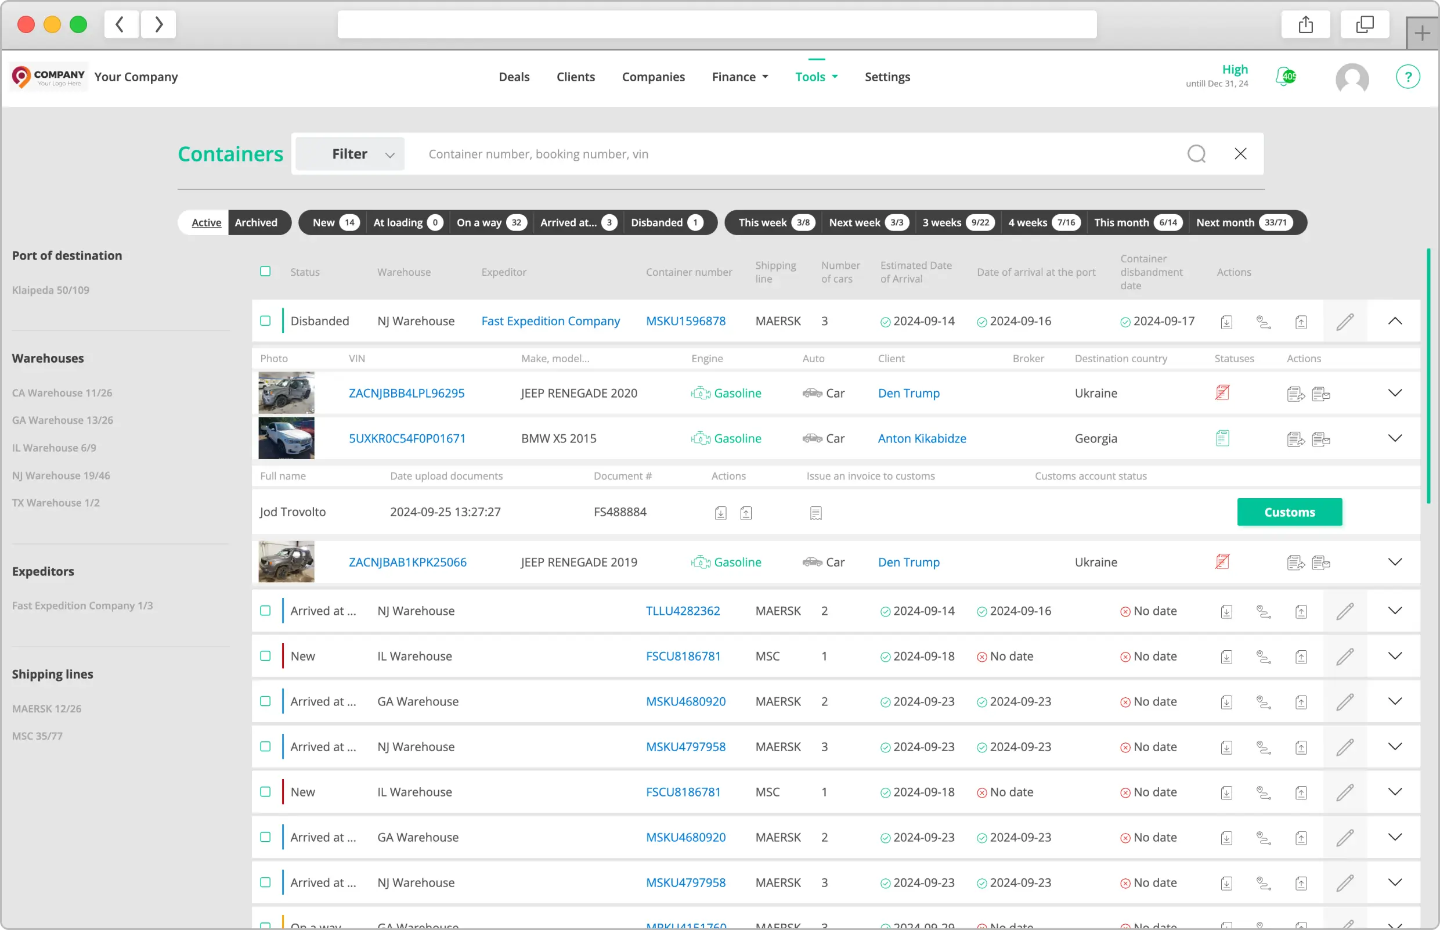
Task: Expand the ZACNJBAB1KPK25066 vehicle row
Action: [1395, 562]
